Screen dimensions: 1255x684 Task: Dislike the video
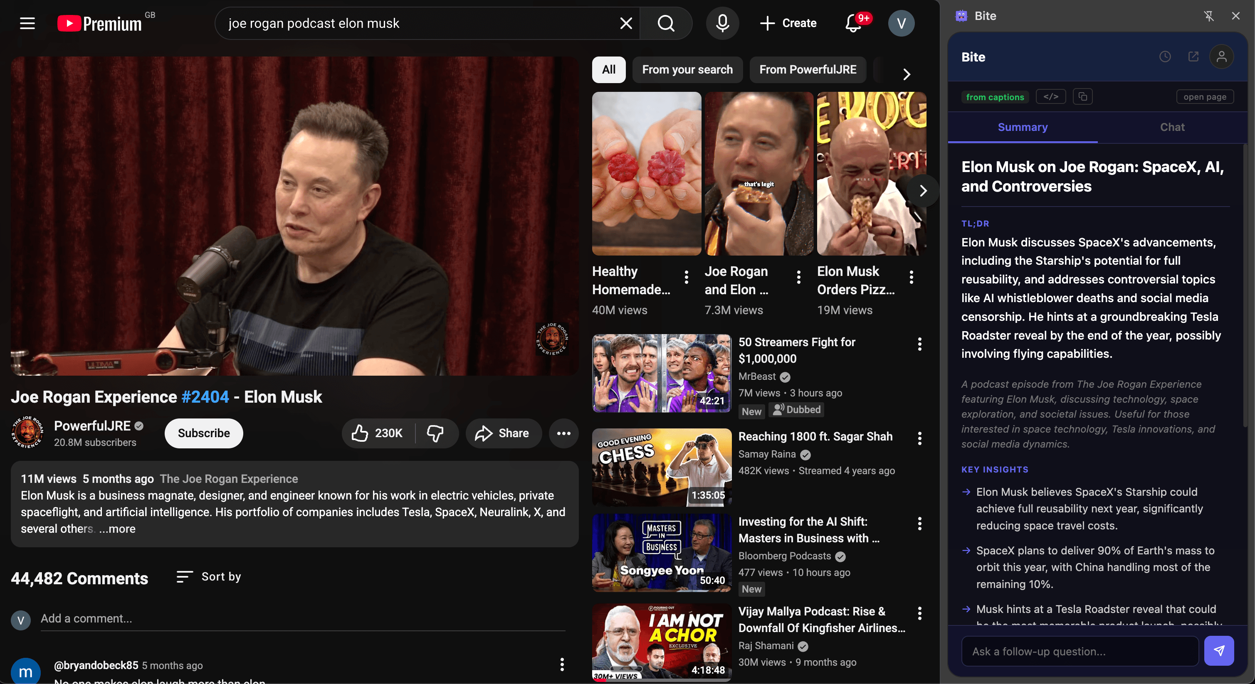point(435,433)
